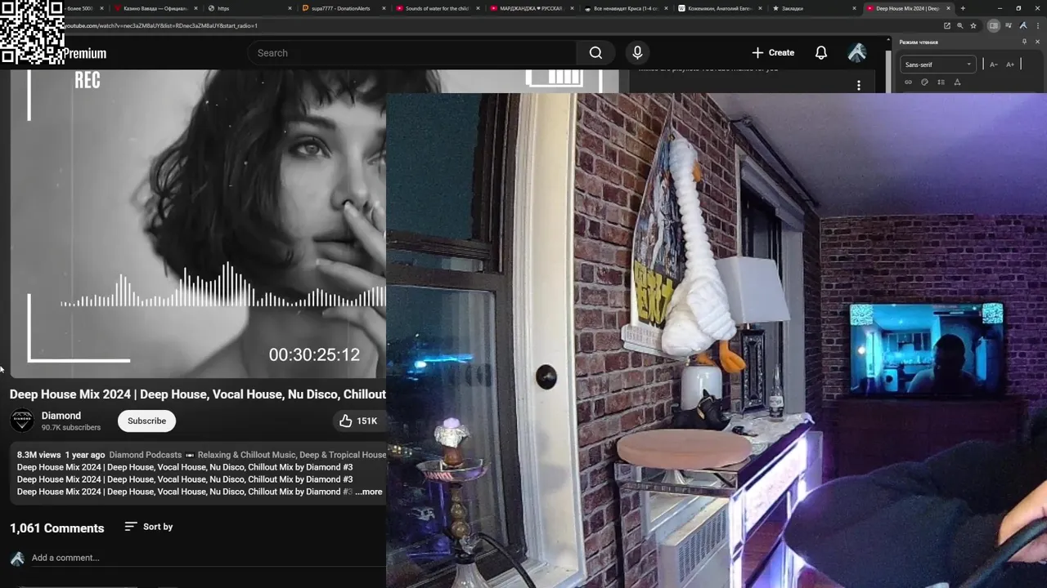1047x588 pixels.
Task: Click the 8.3M views text
Action: (x=38, y=455)
